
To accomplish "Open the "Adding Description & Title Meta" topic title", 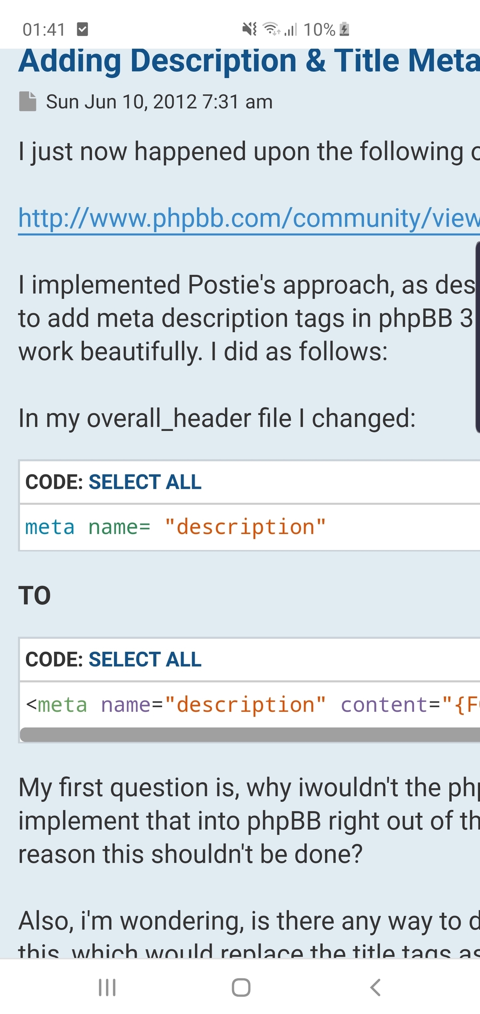I will coord(249,61).
